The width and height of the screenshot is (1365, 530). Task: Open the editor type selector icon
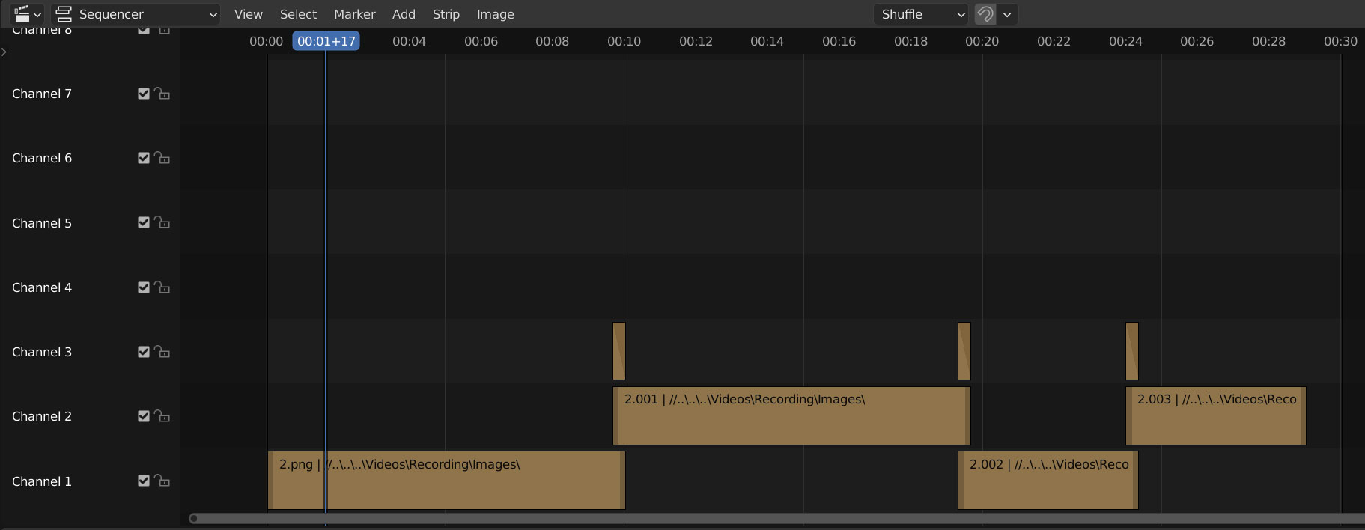[x=28, y=14]
